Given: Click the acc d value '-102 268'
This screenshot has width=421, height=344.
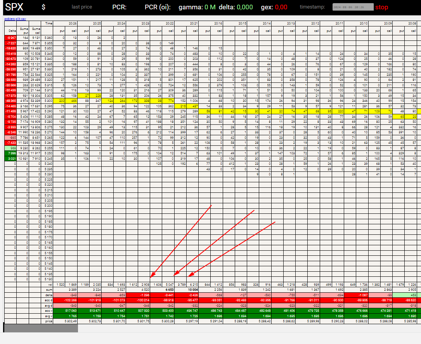Looking at the screenshot, I should (65, 300).
